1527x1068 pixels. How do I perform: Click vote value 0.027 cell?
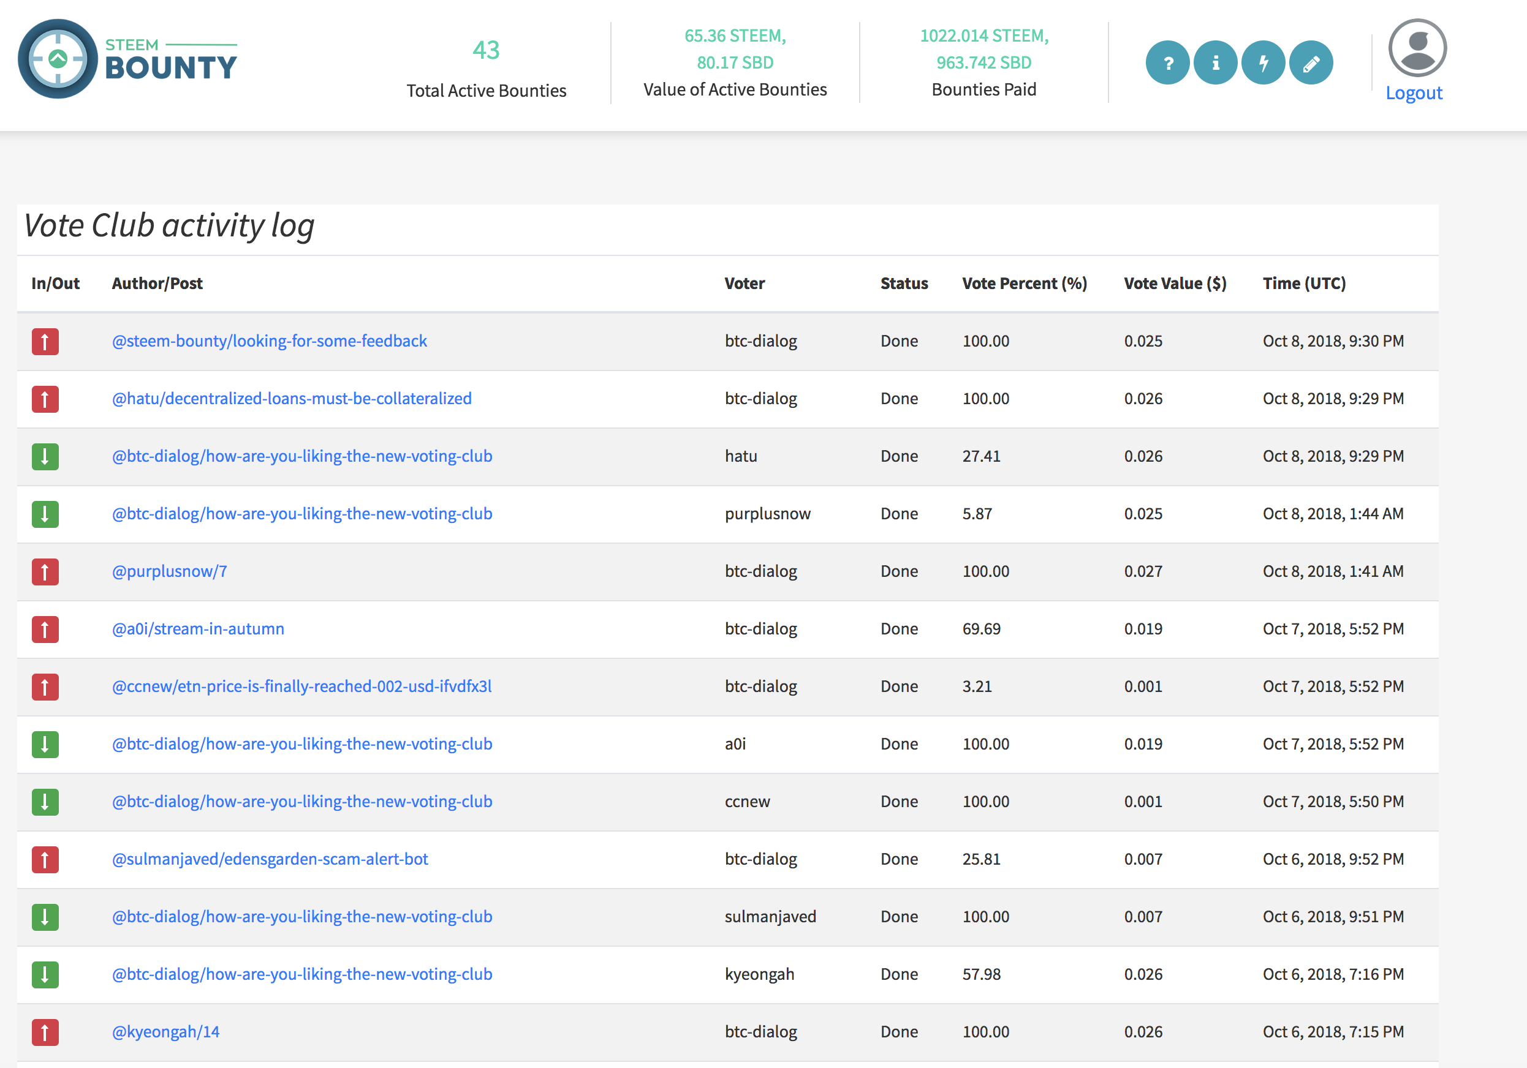1143,571
